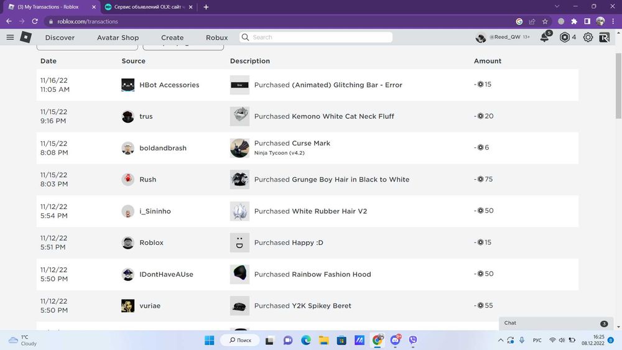Click the HBot Accessories avatar icon
Viewport: 622px width, 350px height.
[128, 85]
